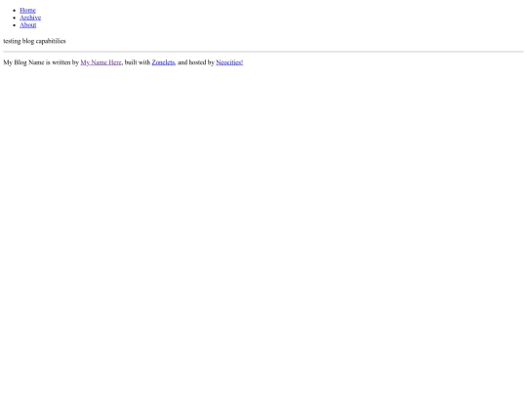Viewport: 527px width, 395px height.
Task: Click the footer words "and hosted by"
Action: click(196, 62)
